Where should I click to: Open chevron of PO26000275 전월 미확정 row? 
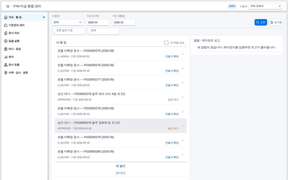point(183,54)
